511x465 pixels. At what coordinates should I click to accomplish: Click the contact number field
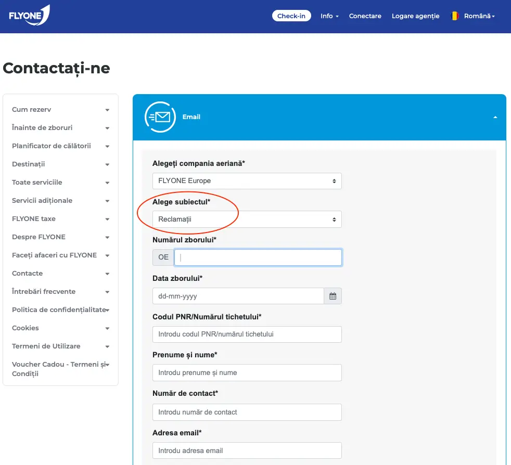click(247, 412)
